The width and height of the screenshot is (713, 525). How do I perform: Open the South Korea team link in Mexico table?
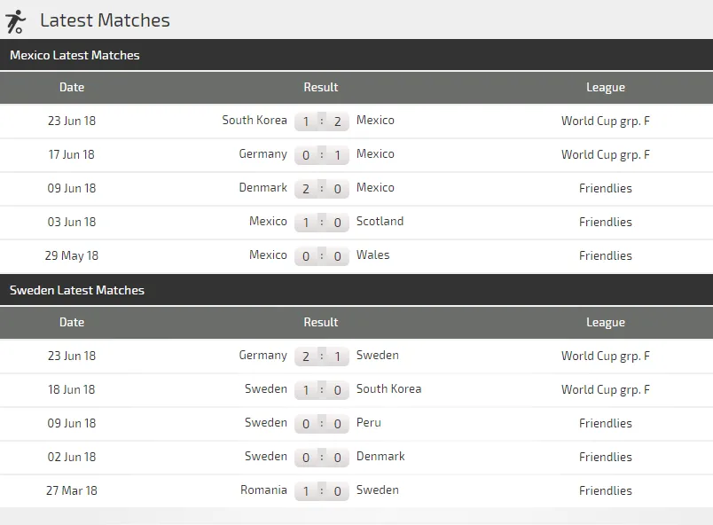255,121
